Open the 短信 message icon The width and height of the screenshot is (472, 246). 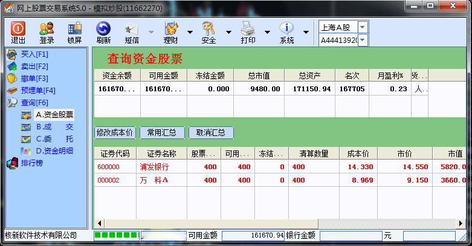click(132, 28)
